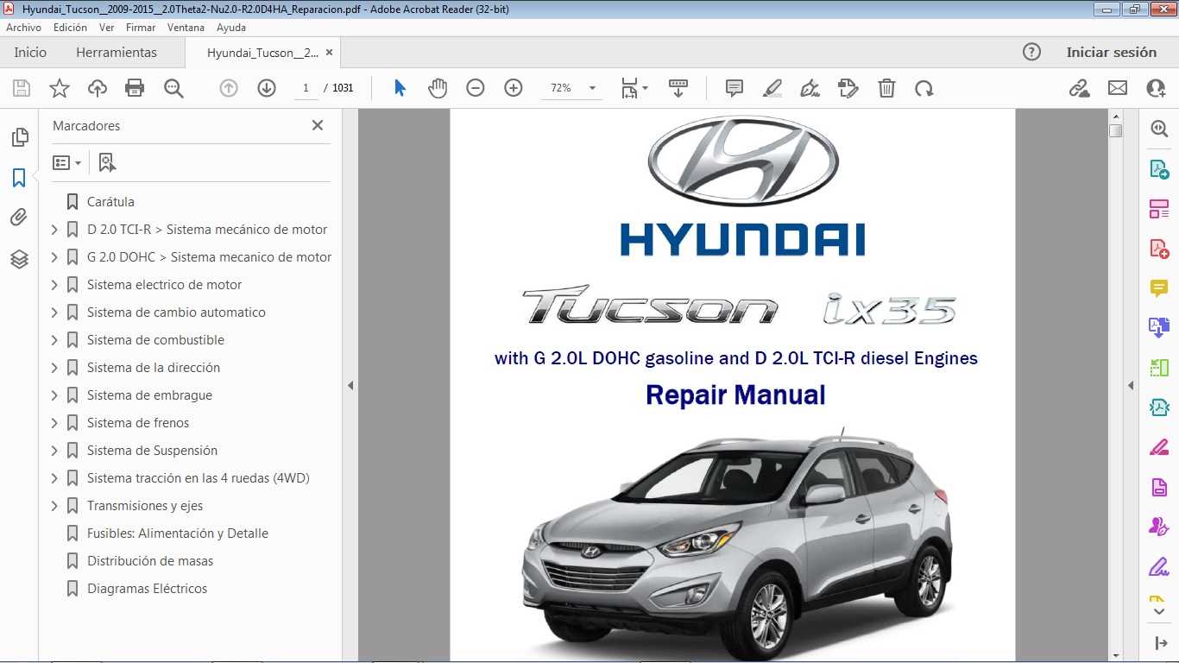Viewport: 1179px width, 663px height.
Task: Open the Ver menu
Action: (106, 28)
